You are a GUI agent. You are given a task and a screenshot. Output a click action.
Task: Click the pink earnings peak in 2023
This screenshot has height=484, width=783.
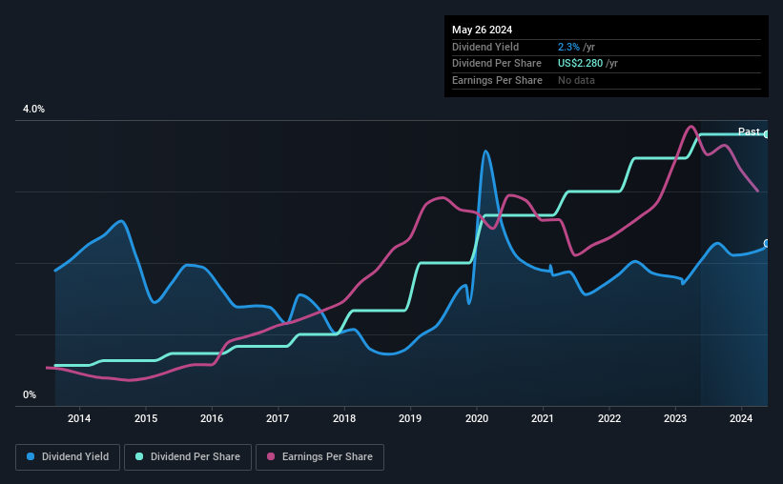691,126
